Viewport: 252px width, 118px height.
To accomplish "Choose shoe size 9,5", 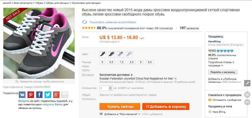I will [150, 62].
